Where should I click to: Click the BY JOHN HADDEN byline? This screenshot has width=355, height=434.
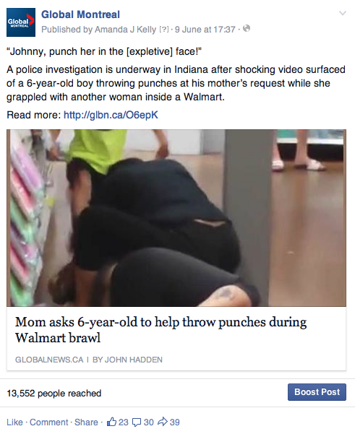click(127, 360)
